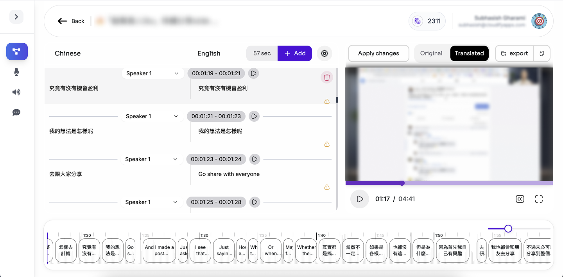Edit translation text Go share with everyone
Screen dimensions: 563x277
point(229,174)
